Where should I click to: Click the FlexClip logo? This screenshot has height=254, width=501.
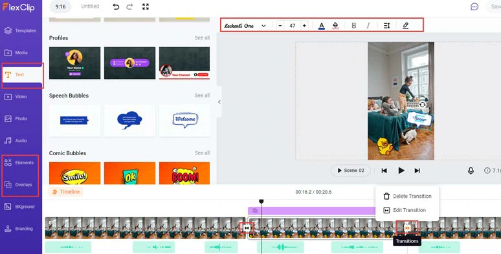[x=19, y=7]
